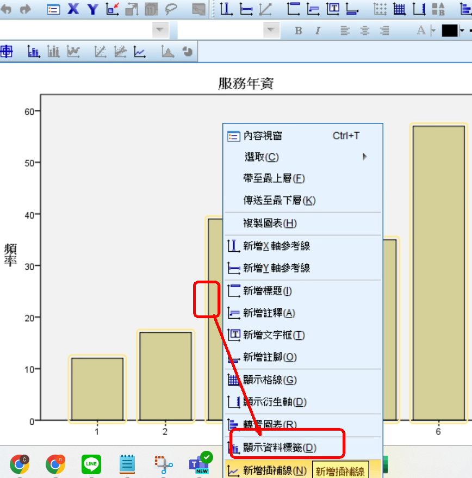Image resolution: width=472 pixels, height=478 pixels.
Task: Choose 新增標題(I) in the context menu
Action: tap(267, 291)
